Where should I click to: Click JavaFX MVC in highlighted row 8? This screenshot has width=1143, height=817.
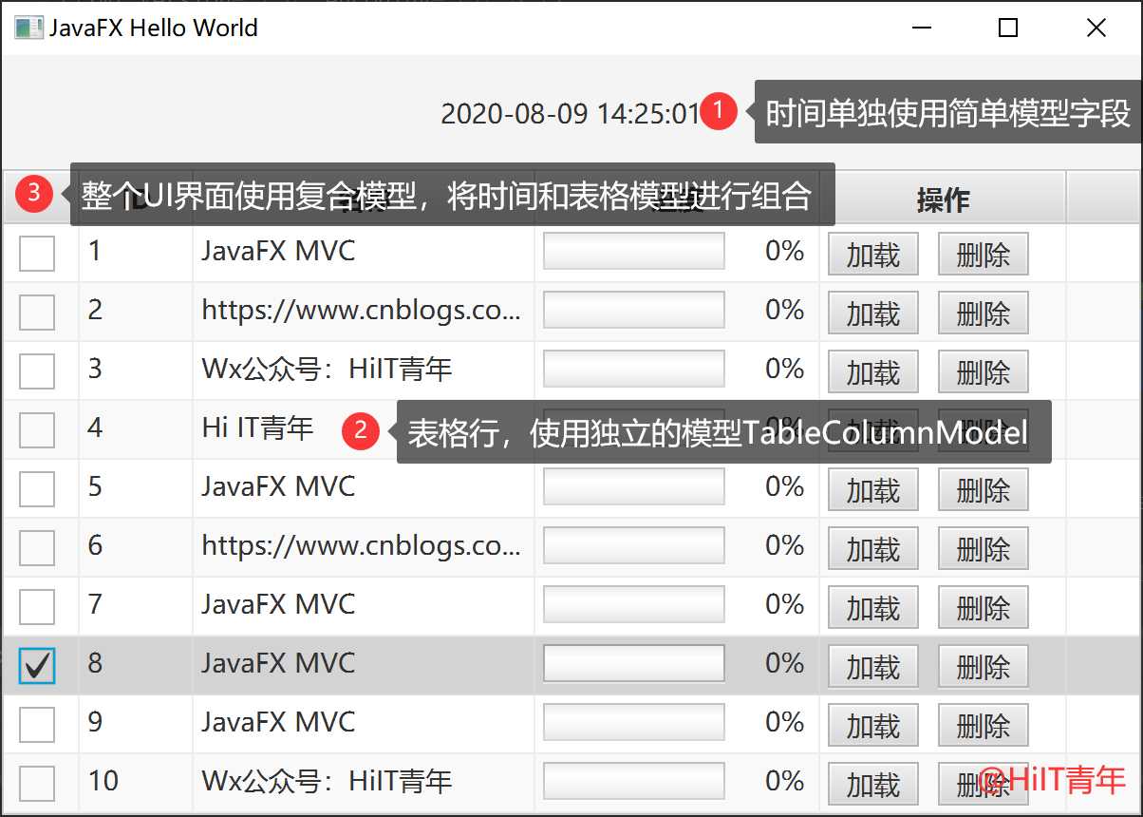coord(278,664)
